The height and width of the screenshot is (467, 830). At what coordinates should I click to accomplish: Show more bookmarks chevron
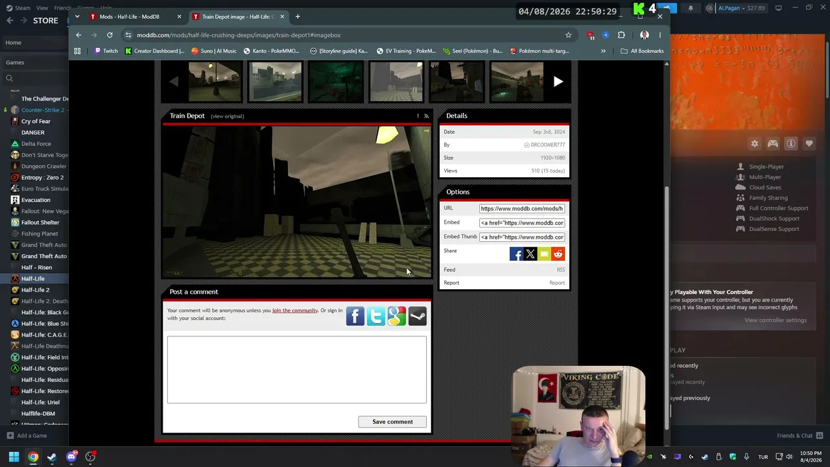603,51
